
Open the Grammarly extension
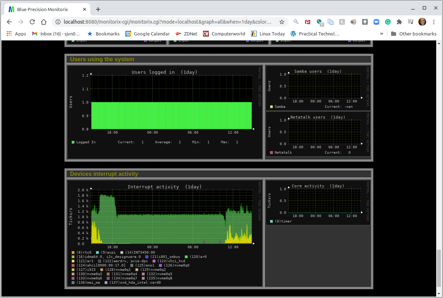[x=388, y=22]
